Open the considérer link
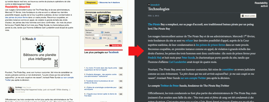Image resolution: width=269 pixels, height=102 pixels. click(x=228, y=70)
